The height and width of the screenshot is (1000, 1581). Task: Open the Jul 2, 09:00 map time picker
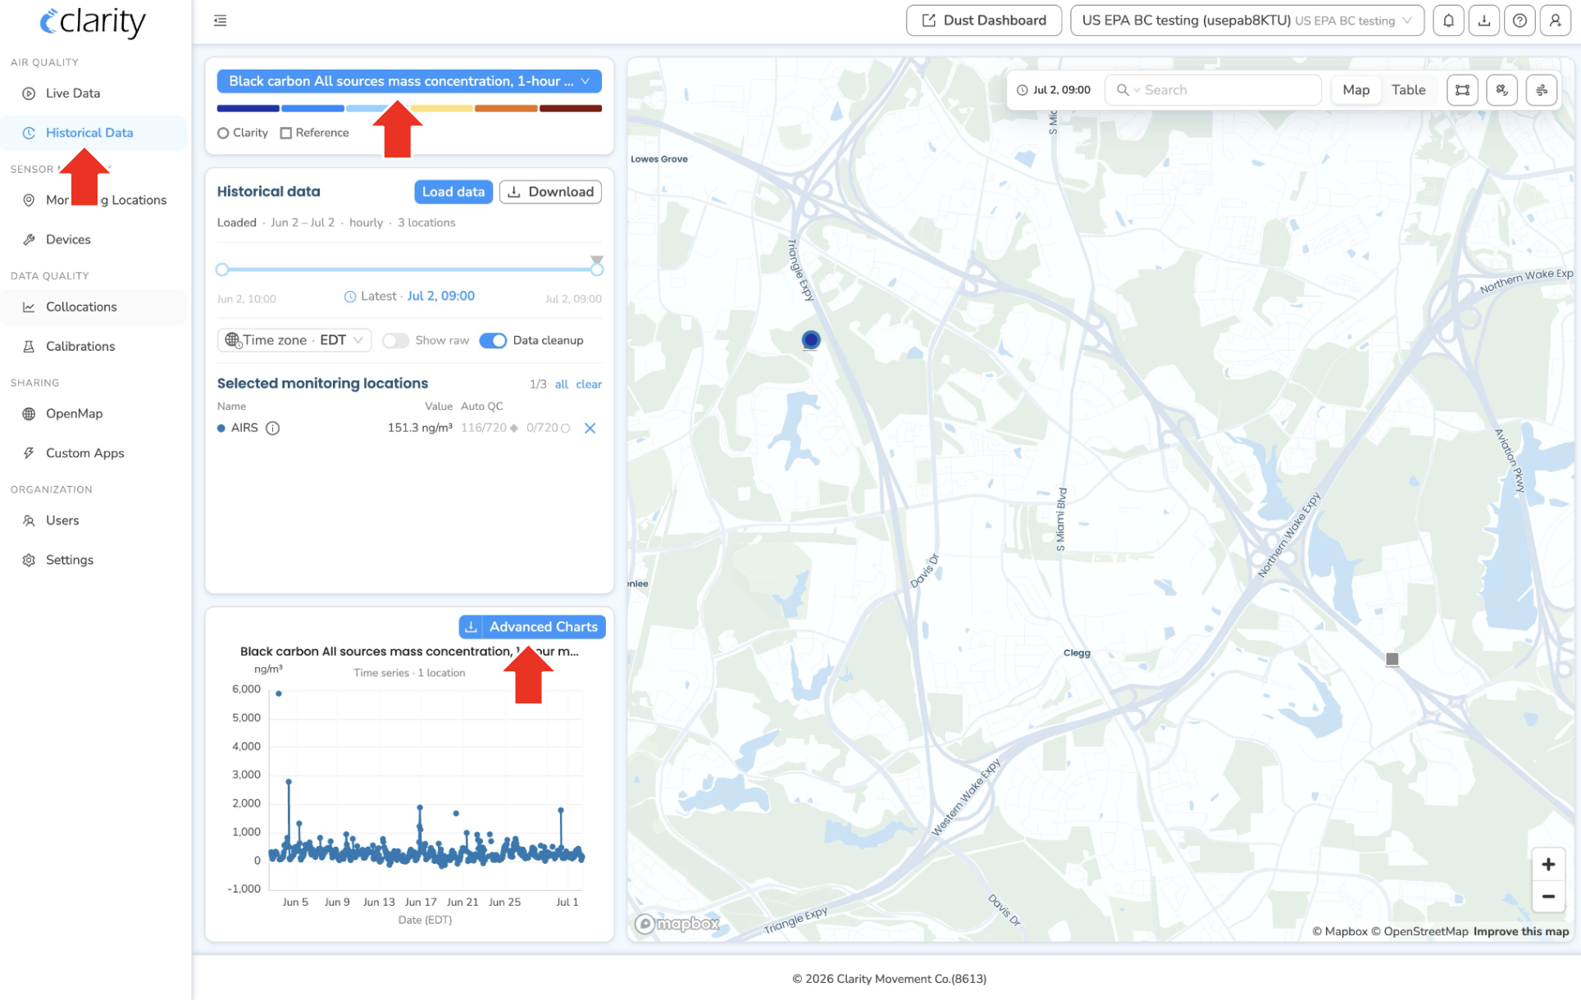point(1054,90)
